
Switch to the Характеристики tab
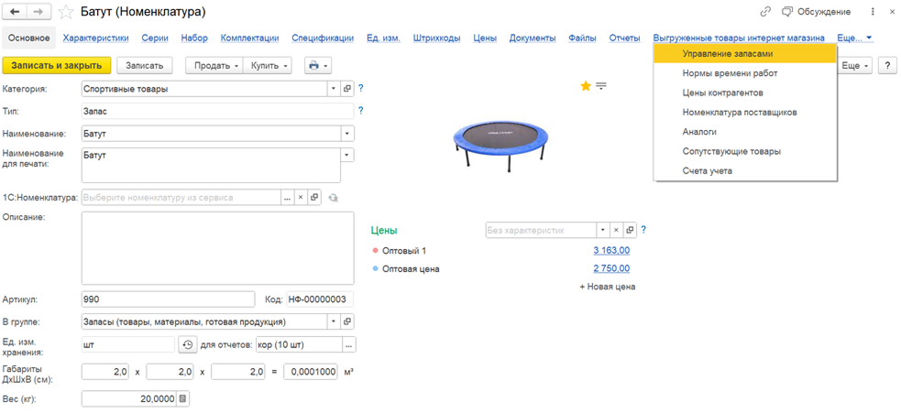pos(95,38)
